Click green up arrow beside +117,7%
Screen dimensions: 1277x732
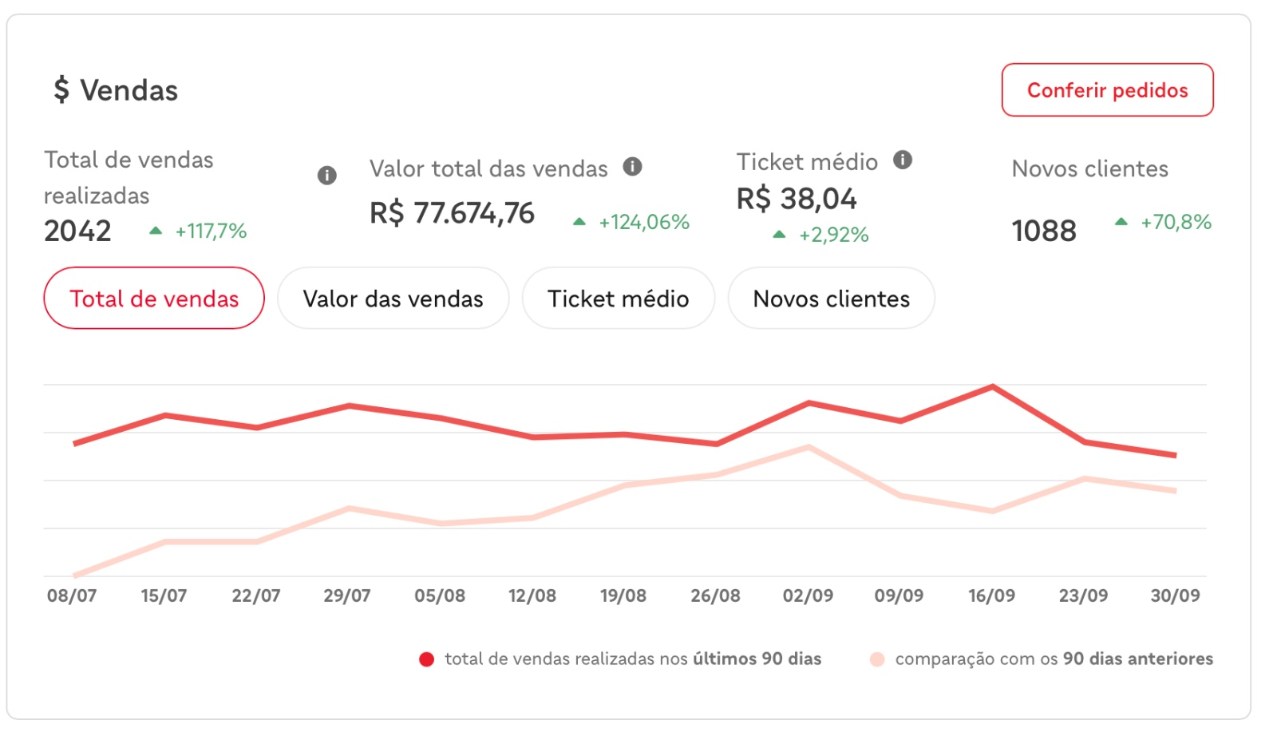(x=156, y=231)
